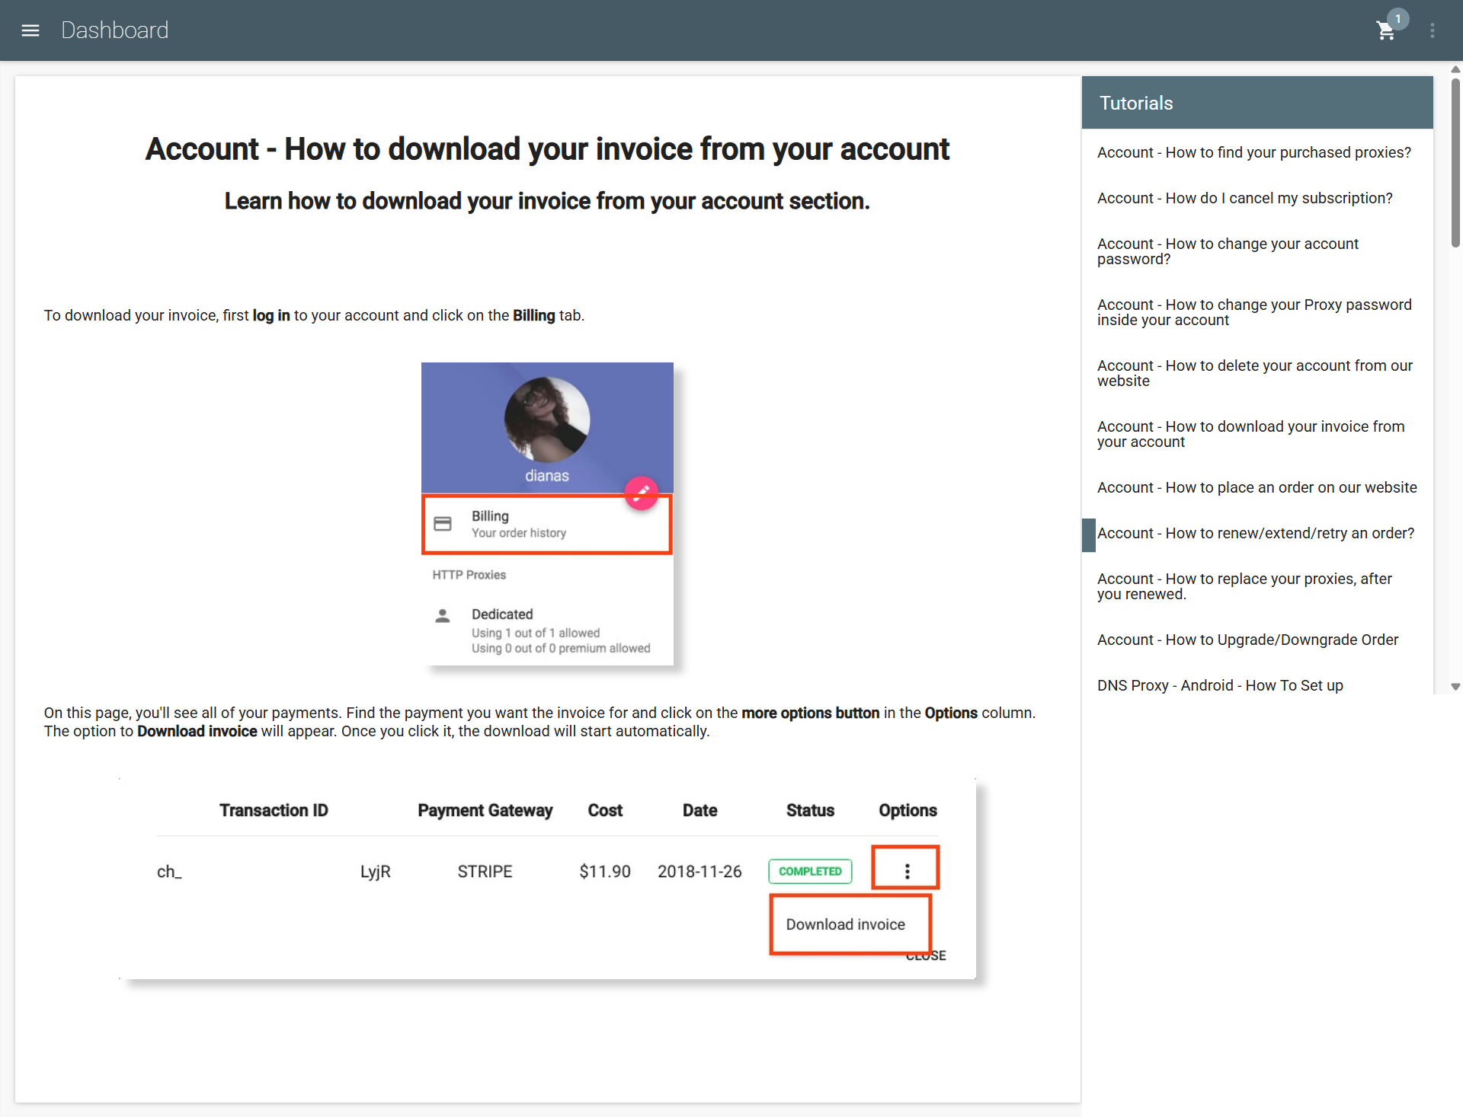The image size is (1463, 1117).
Task: Click the Billing credit card icon
Action: [443, 524]
